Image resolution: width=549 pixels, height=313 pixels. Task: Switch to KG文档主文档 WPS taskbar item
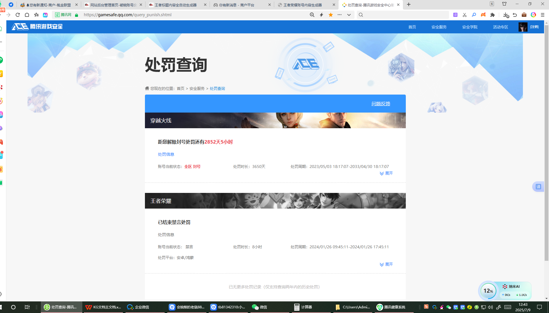[104, 307]
